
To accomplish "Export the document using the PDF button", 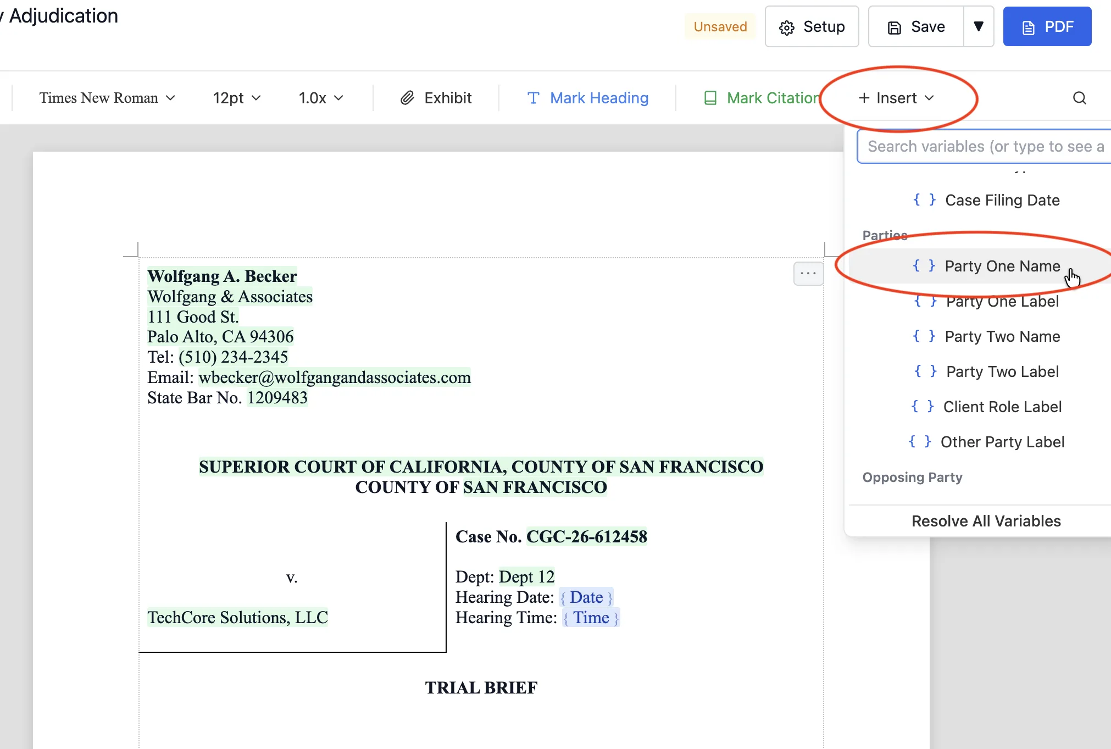I will [1047, 26].
